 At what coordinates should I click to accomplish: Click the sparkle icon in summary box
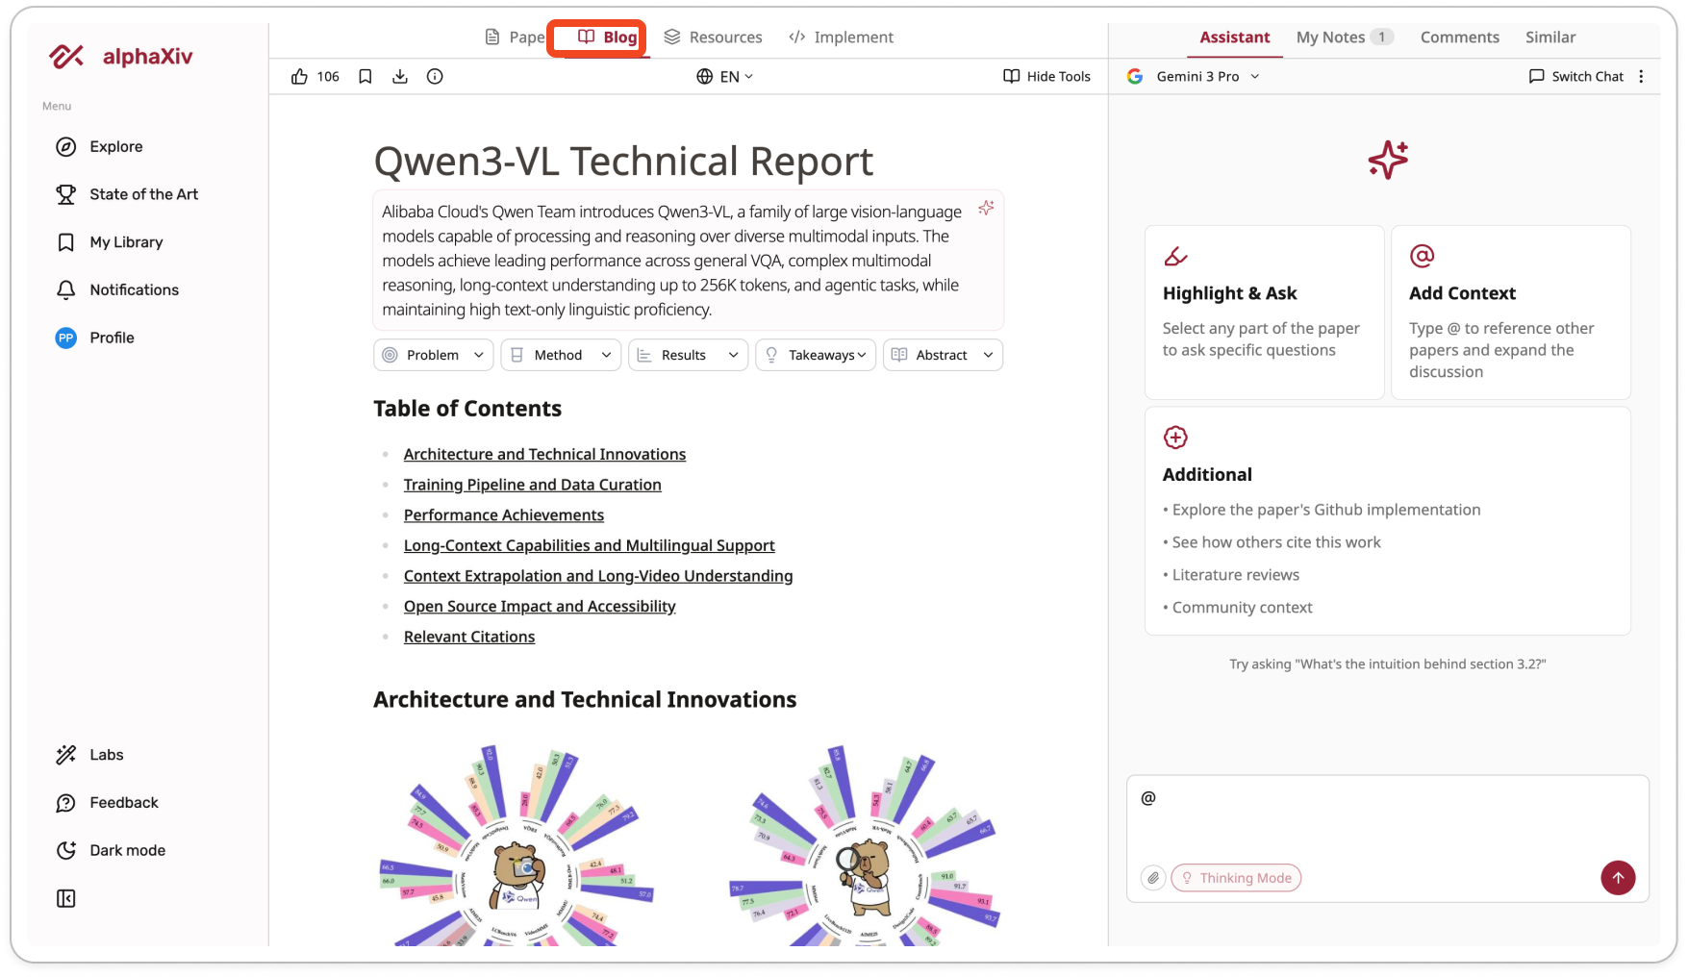coord(986,208)
